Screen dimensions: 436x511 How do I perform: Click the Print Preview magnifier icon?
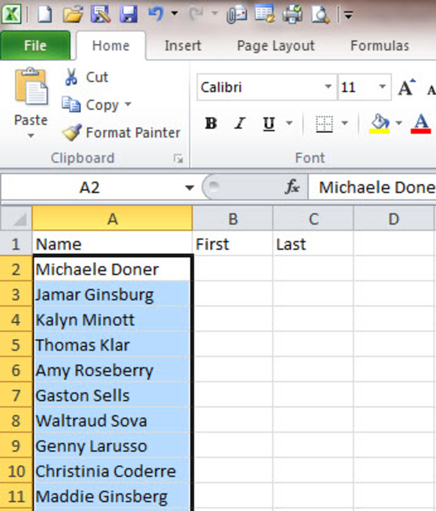click(x=320, y=14)
